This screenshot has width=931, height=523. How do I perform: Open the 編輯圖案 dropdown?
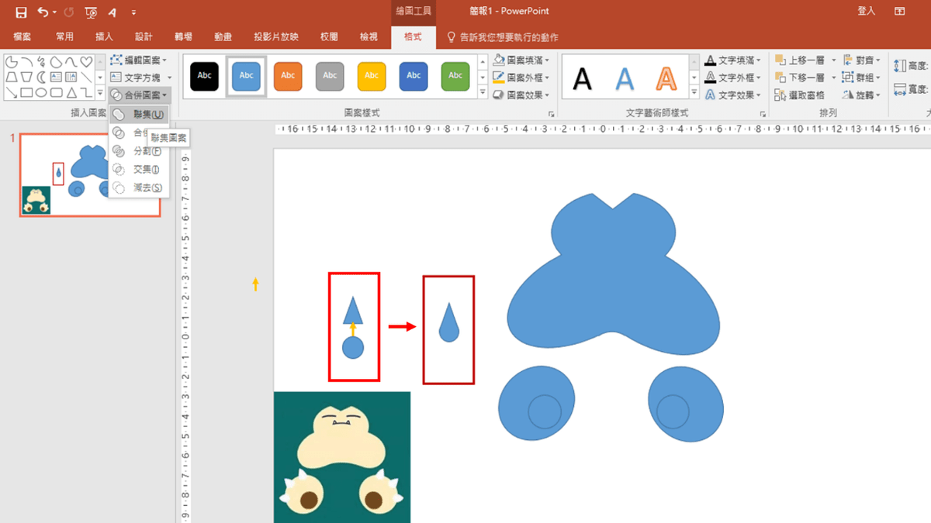click(138, 60)
